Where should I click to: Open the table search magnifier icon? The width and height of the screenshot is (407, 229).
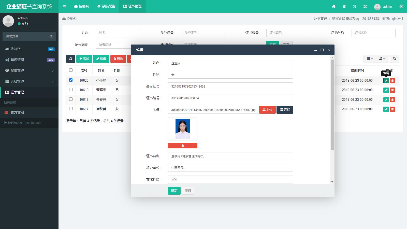coord(394,59)
